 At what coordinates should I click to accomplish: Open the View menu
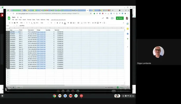[20, 20]
